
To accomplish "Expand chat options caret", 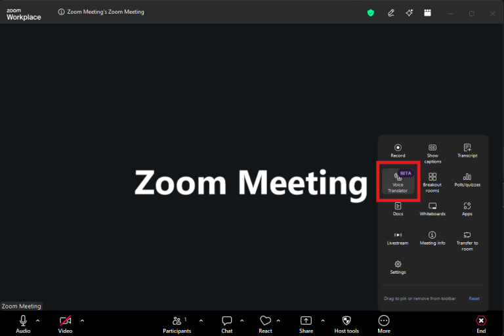I will [241, 320].
